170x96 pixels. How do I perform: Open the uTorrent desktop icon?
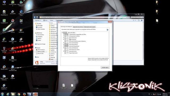(4, 30)
